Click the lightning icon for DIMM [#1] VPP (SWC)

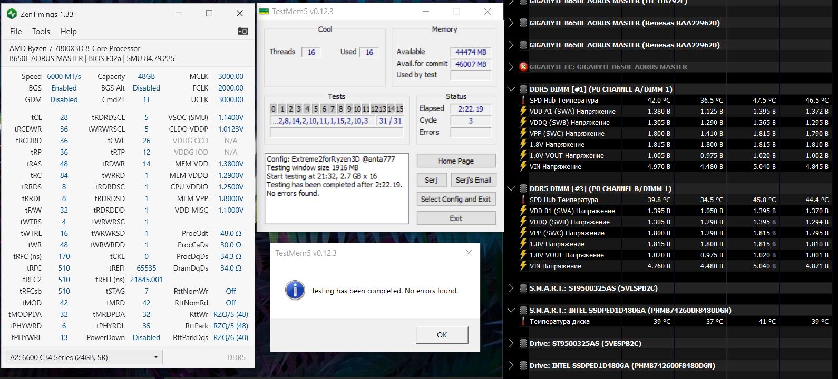pos(523,133)
